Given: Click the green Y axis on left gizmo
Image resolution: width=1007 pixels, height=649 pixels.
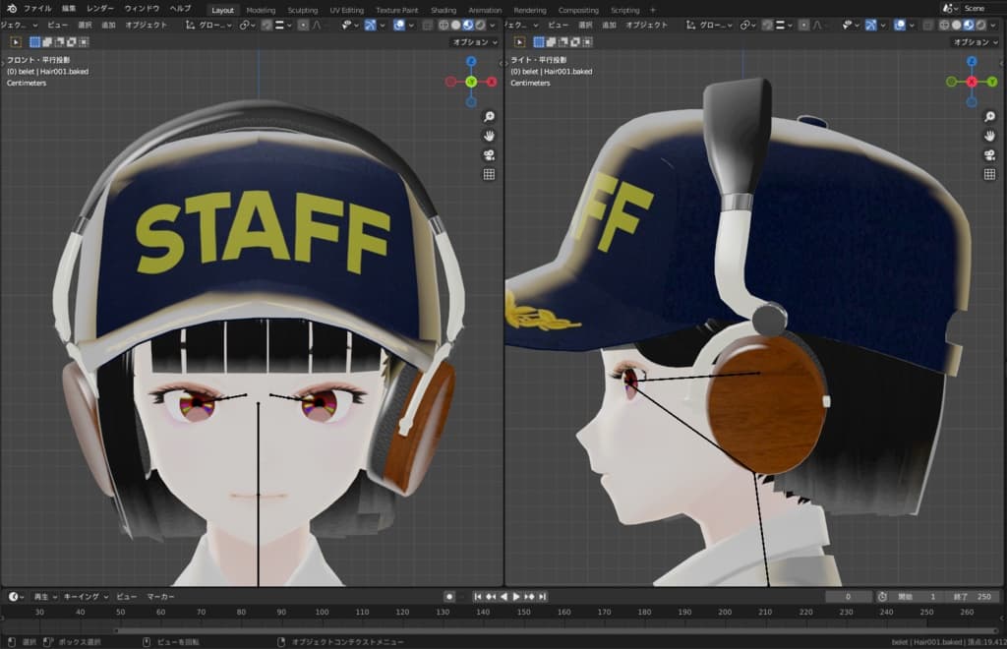Looking at the screenshot, I should point(471,82).
